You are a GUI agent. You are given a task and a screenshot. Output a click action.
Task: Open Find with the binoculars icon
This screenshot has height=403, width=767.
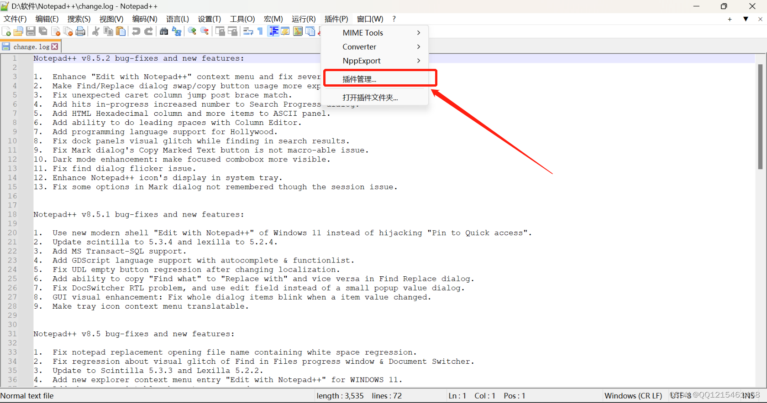click(x=164, y=31)
